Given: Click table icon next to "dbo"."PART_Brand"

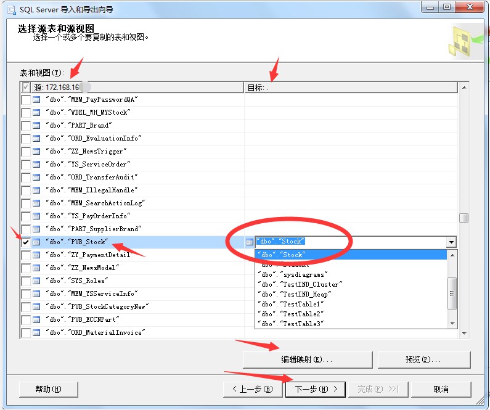Looking at the screenshot, I should click(36, 126).
